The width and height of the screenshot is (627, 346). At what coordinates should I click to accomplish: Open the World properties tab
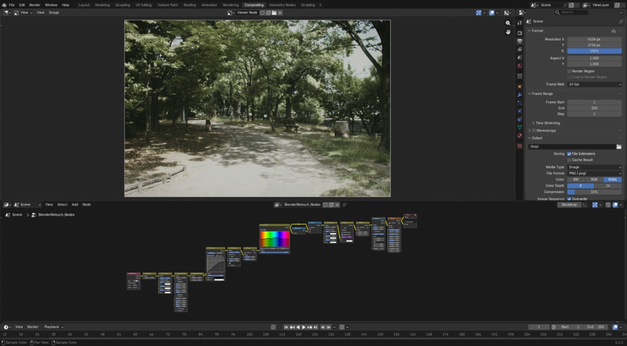519,66
